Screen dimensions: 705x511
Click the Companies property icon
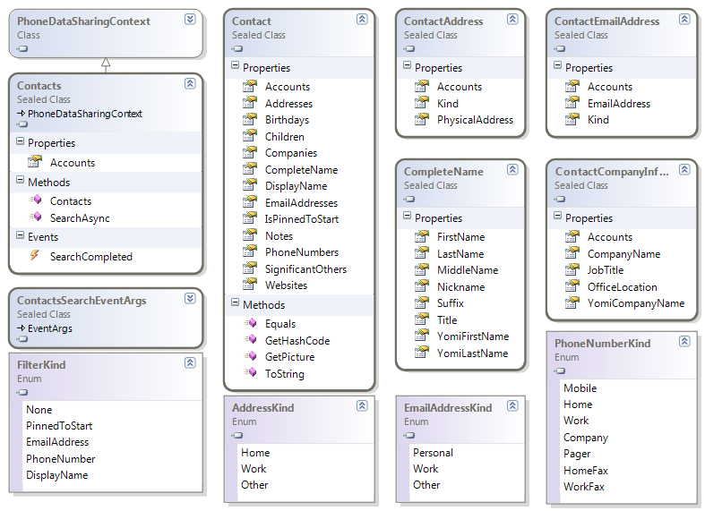coord(250,152)
